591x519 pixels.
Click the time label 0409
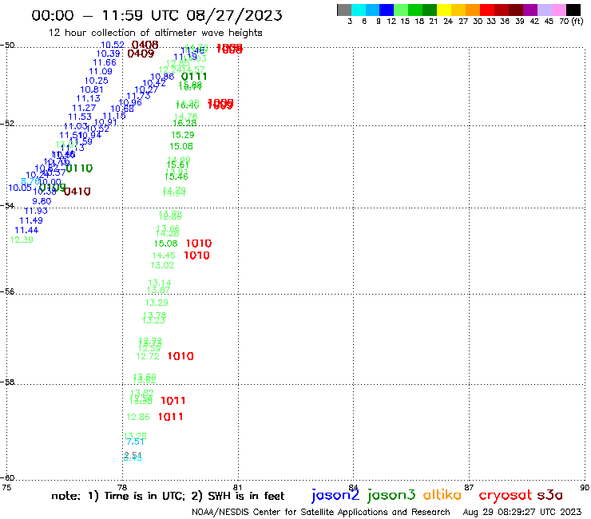pyautogui.click(x=141, y=54)
